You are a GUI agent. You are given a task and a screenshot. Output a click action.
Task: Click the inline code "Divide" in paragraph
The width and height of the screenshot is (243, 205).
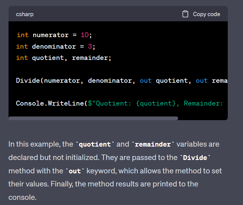195,158
